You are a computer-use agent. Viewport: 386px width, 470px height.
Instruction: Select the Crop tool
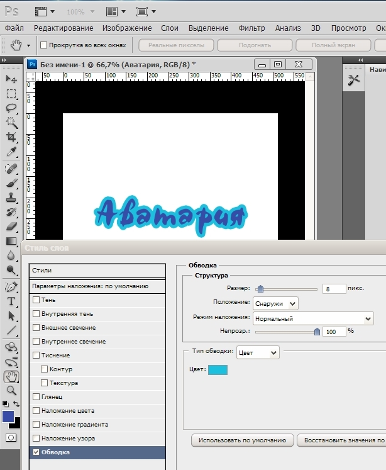11,137
